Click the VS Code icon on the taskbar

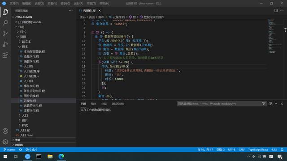[27, 157]
